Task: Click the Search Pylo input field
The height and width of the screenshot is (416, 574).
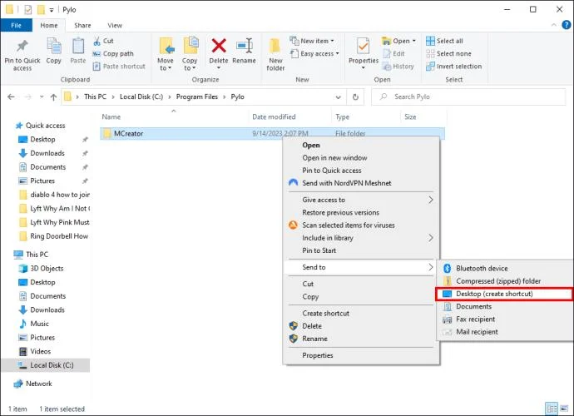Action: (469, 97)
